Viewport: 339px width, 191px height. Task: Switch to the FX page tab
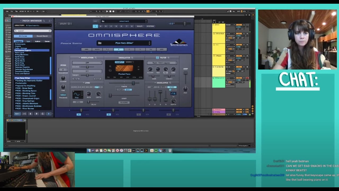[151, 49]
